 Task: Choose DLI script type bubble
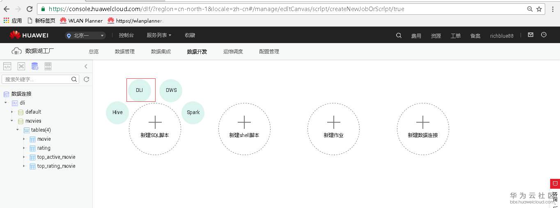[140, 90]
